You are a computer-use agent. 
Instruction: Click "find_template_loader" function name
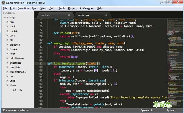click(70, 64)
